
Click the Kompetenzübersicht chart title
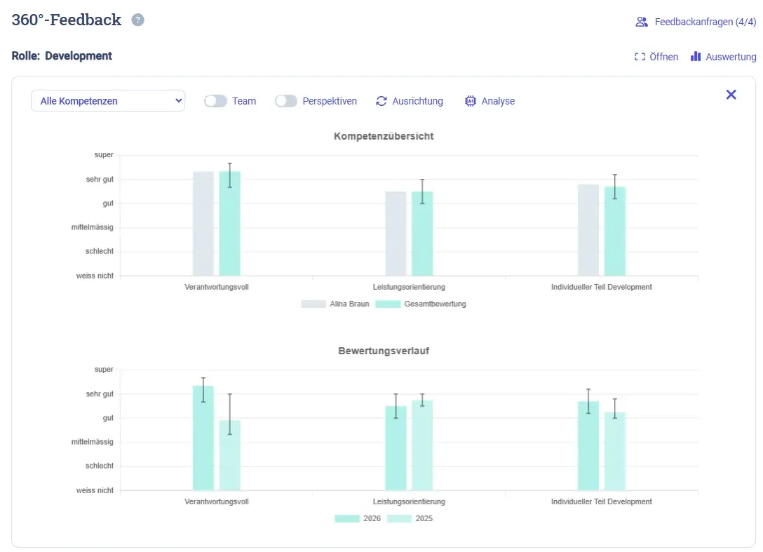pos(384,136)
